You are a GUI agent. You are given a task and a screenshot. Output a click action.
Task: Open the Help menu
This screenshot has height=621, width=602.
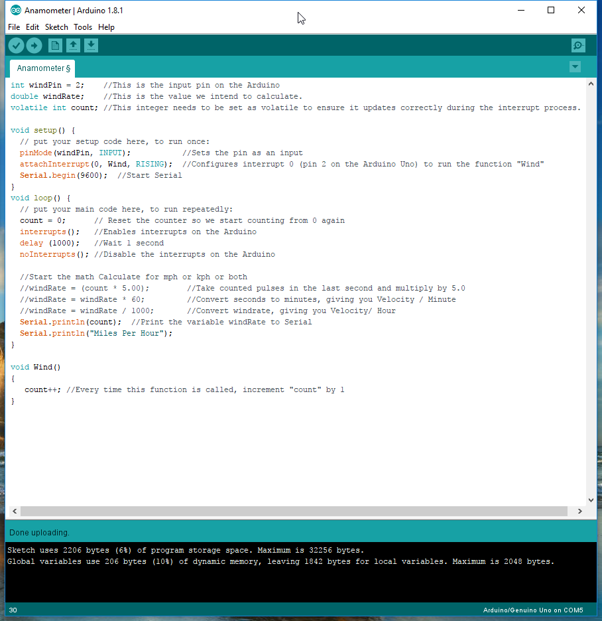(x=106, y=27)
